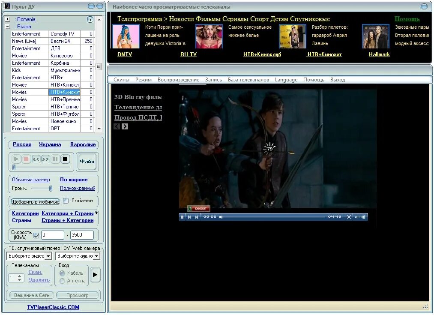
Task: Select the Кабель radio button
Action: 62,273
